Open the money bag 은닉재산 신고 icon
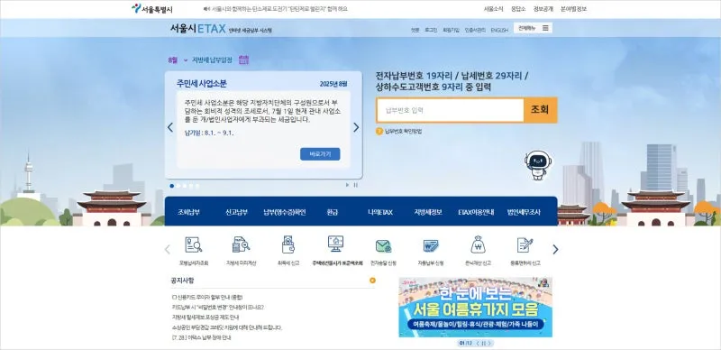 479,244
